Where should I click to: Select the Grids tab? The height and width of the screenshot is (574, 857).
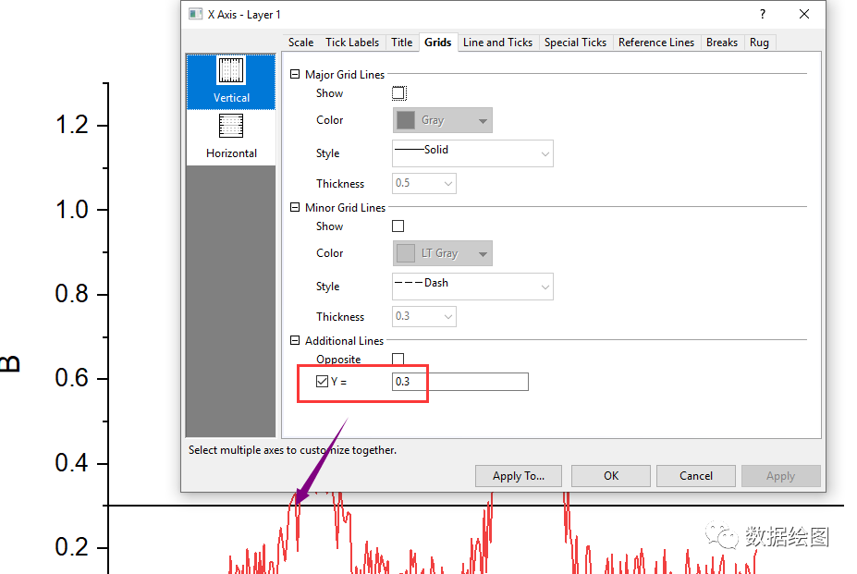tap(438, 43)
